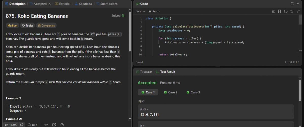
Task: Click line 7 totalHours calculation code
Action: [x=204, y=42]
